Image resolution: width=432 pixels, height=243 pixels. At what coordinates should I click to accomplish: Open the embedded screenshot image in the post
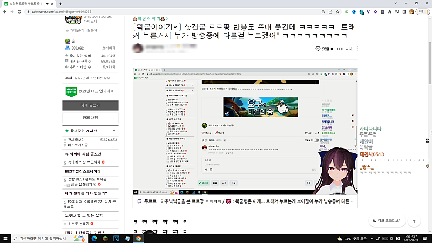[245, 131]
